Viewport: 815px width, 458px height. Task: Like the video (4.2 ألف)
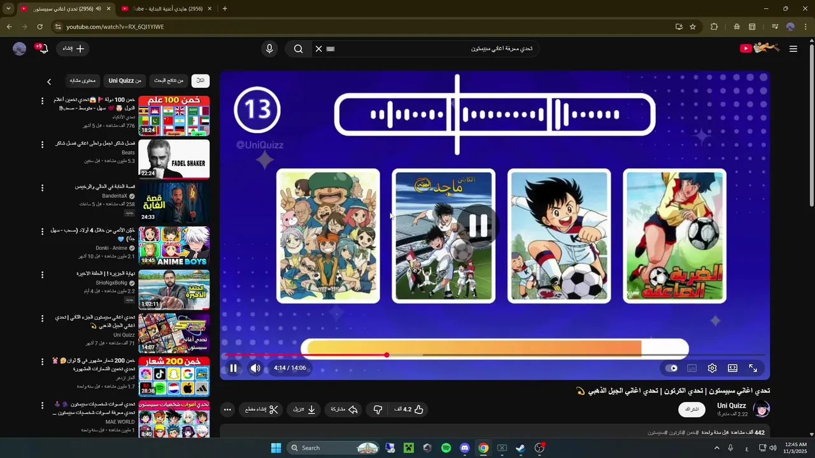coord(409,409)
